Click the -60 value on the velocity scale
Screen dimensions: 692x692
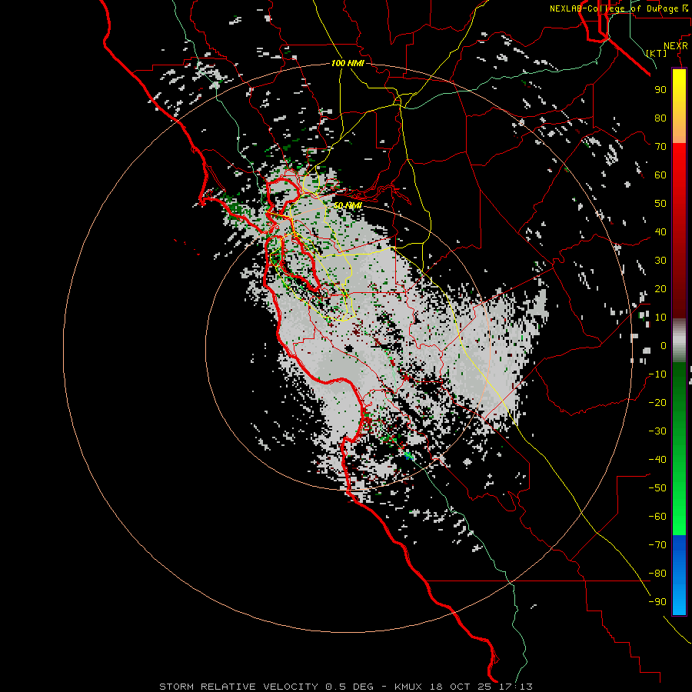(x=657, y=517)
